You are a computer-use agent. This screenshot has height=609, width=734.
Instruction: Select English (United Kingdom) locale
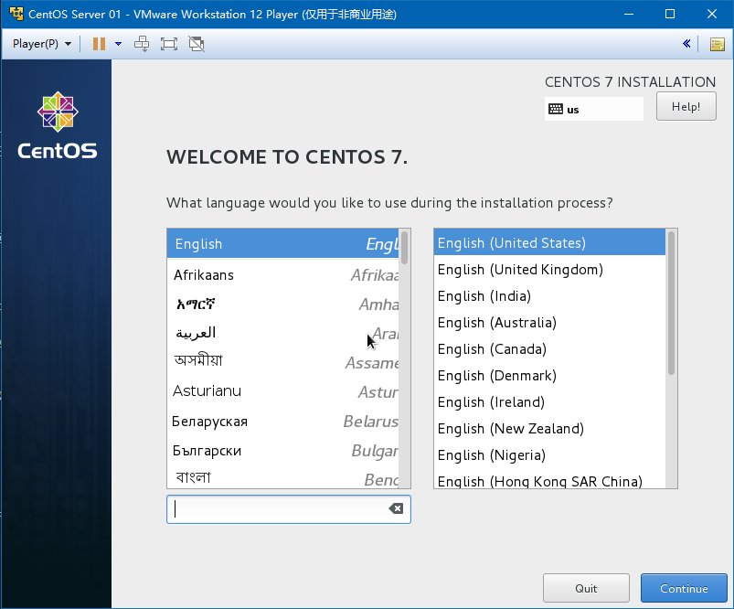[520, 270]
